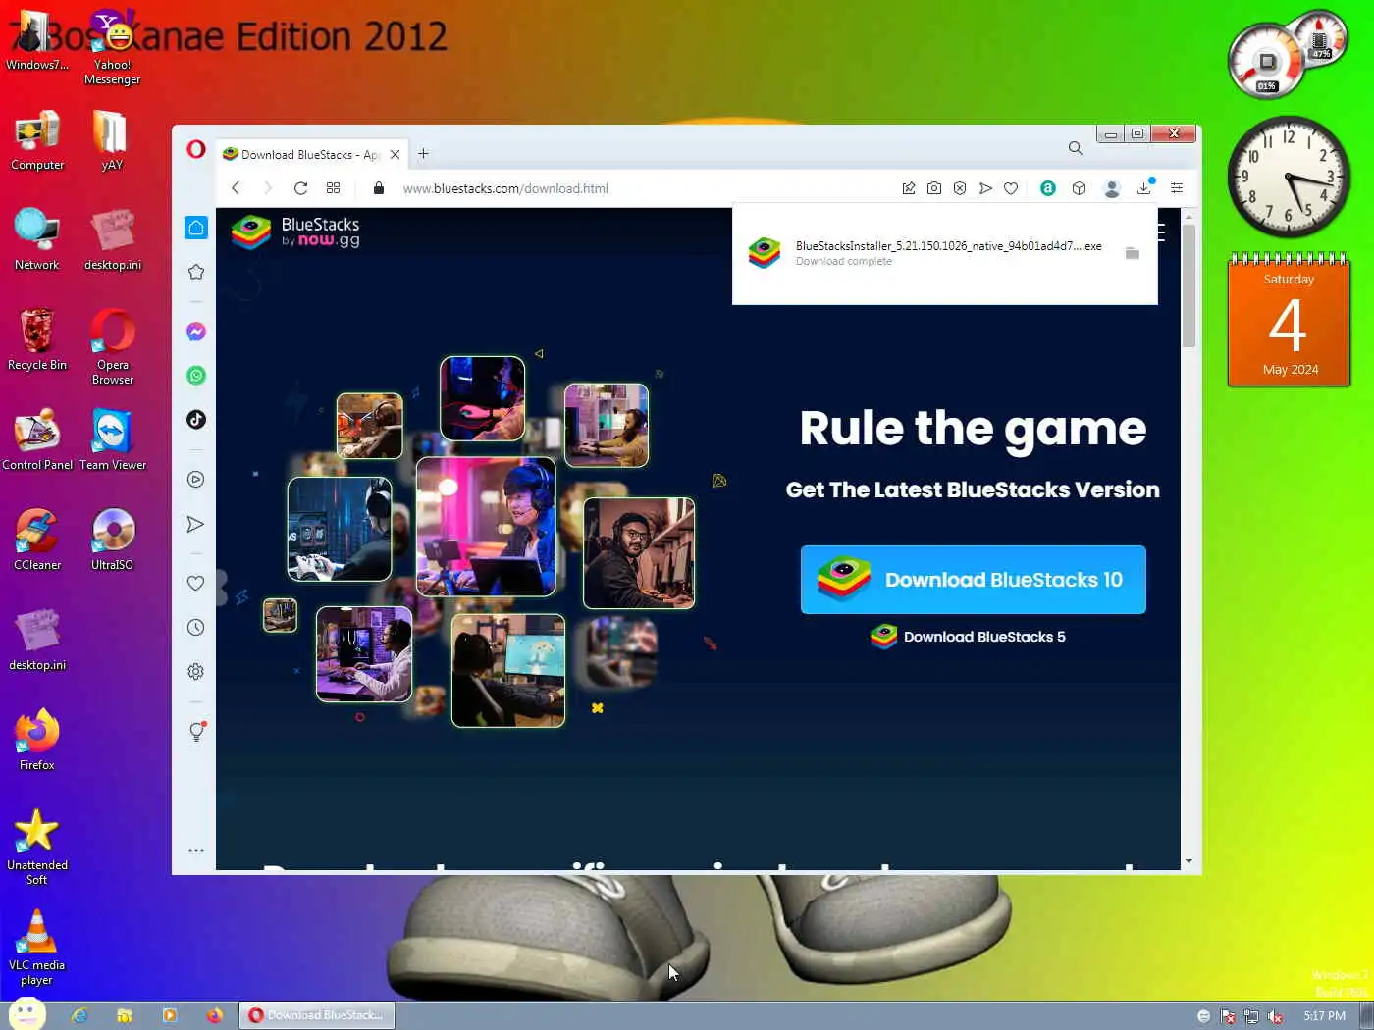Open Unattended Soft desktop icon
This screenshot has width=1374, height=1030.
[37, 848]
